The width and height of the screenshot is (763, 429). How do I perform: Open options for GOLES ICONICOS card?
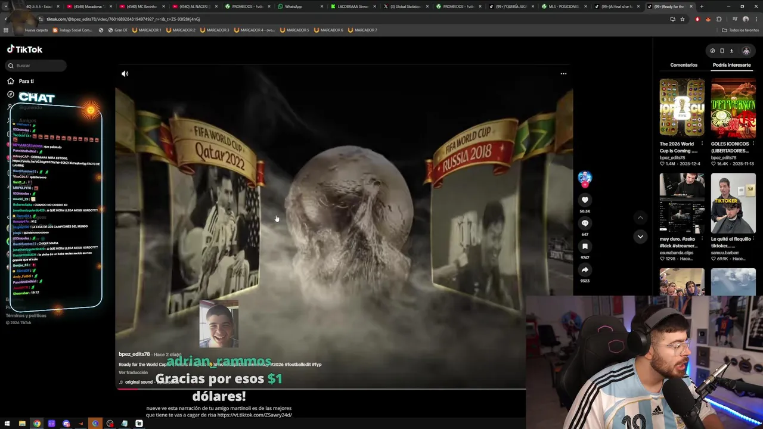click(x=753, y=144)
